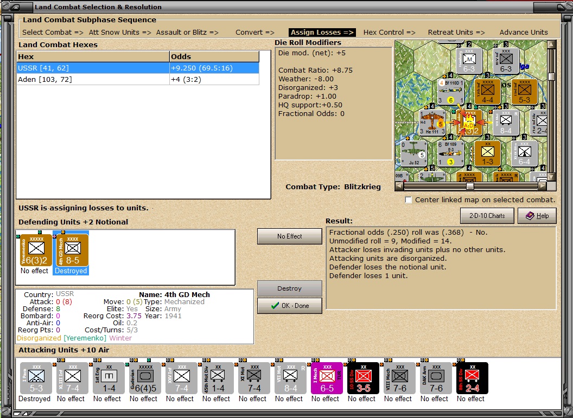The width and height of the screenshot is (573, 418).
Task: Select the 4th GD Mech 8-5 unit
Action: click(x=72, y=250)
